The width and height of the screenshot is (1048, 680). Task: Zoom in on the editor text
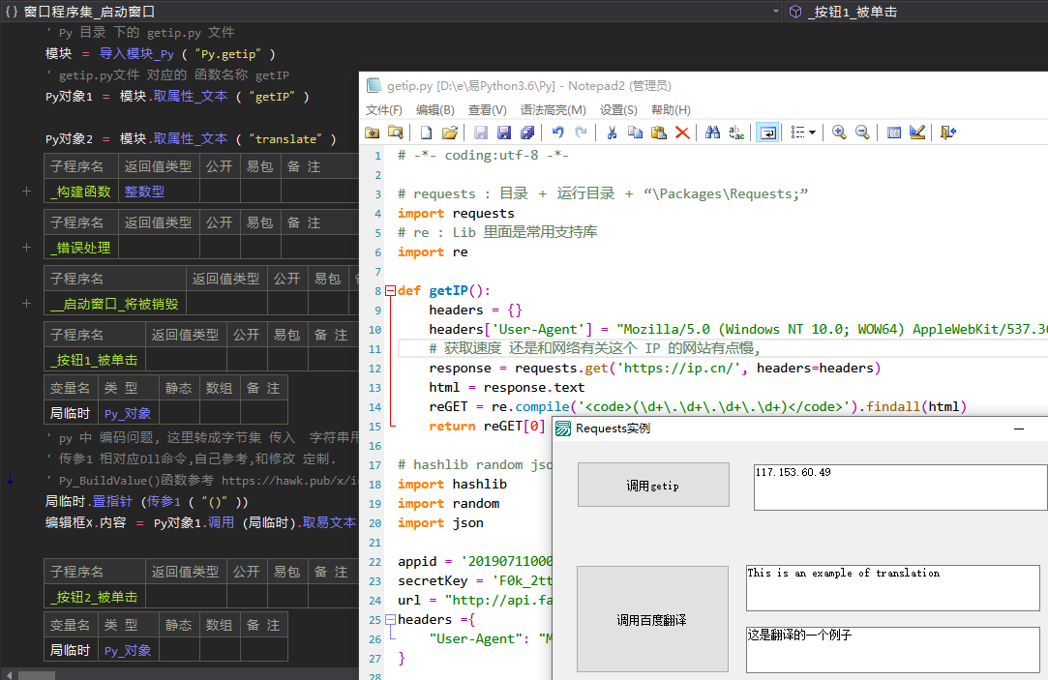click(839, 133)
